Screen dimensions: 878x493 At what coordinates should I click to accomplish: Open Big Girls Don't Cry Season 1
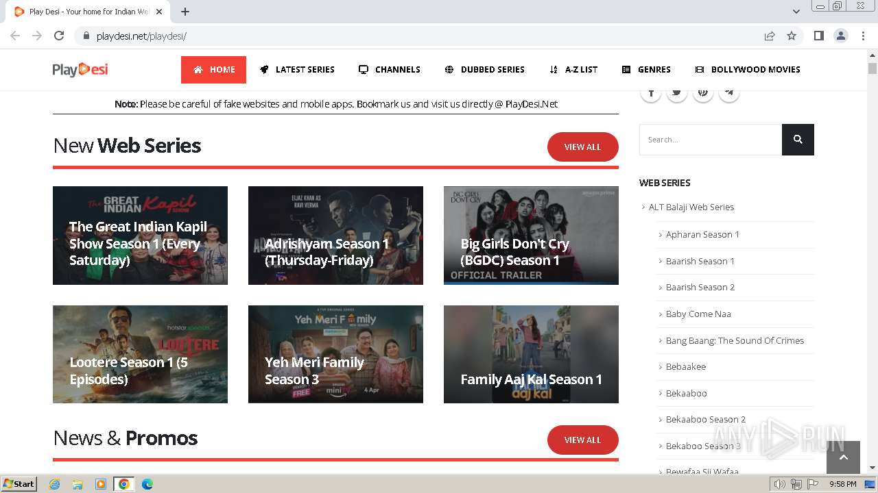tap(531, 236)
